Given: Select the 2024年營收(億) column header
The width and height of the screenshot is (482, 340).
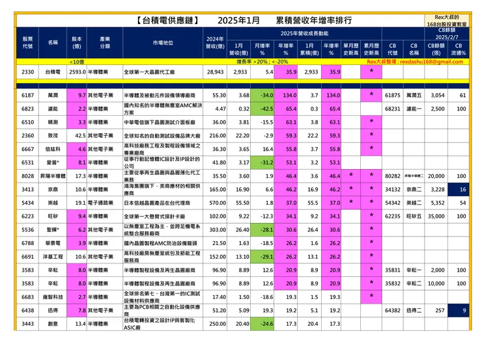Looking at the screenshot, I should click(215, 43).
